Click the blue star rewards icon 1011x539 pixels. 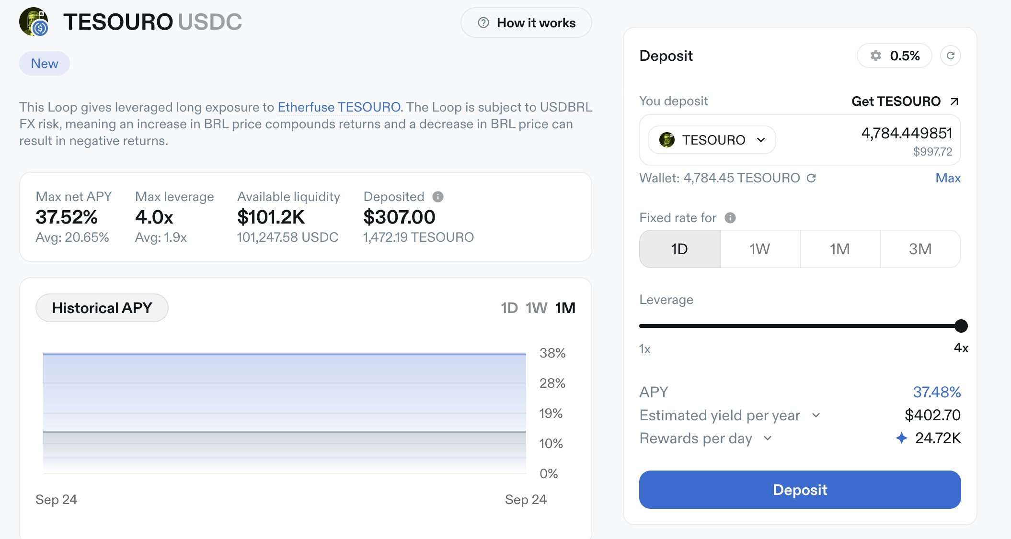[x=901, y=438]
